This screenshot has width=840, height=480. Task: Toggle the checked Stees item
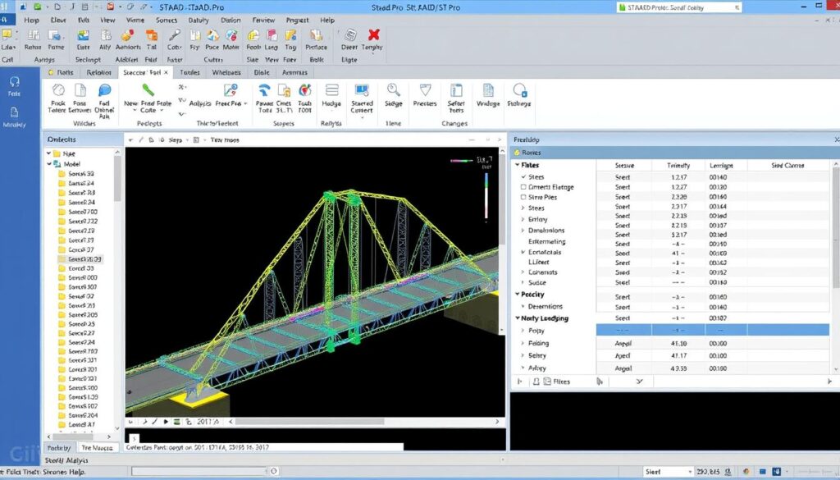[523, 176]
